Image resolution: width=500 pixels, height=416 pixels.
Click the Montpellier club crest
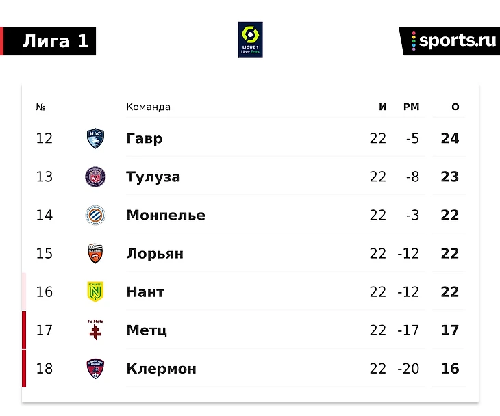(95, 216)
